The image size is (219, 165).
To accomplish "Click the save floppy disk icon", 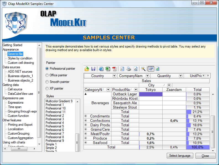I will pos(93,69).
